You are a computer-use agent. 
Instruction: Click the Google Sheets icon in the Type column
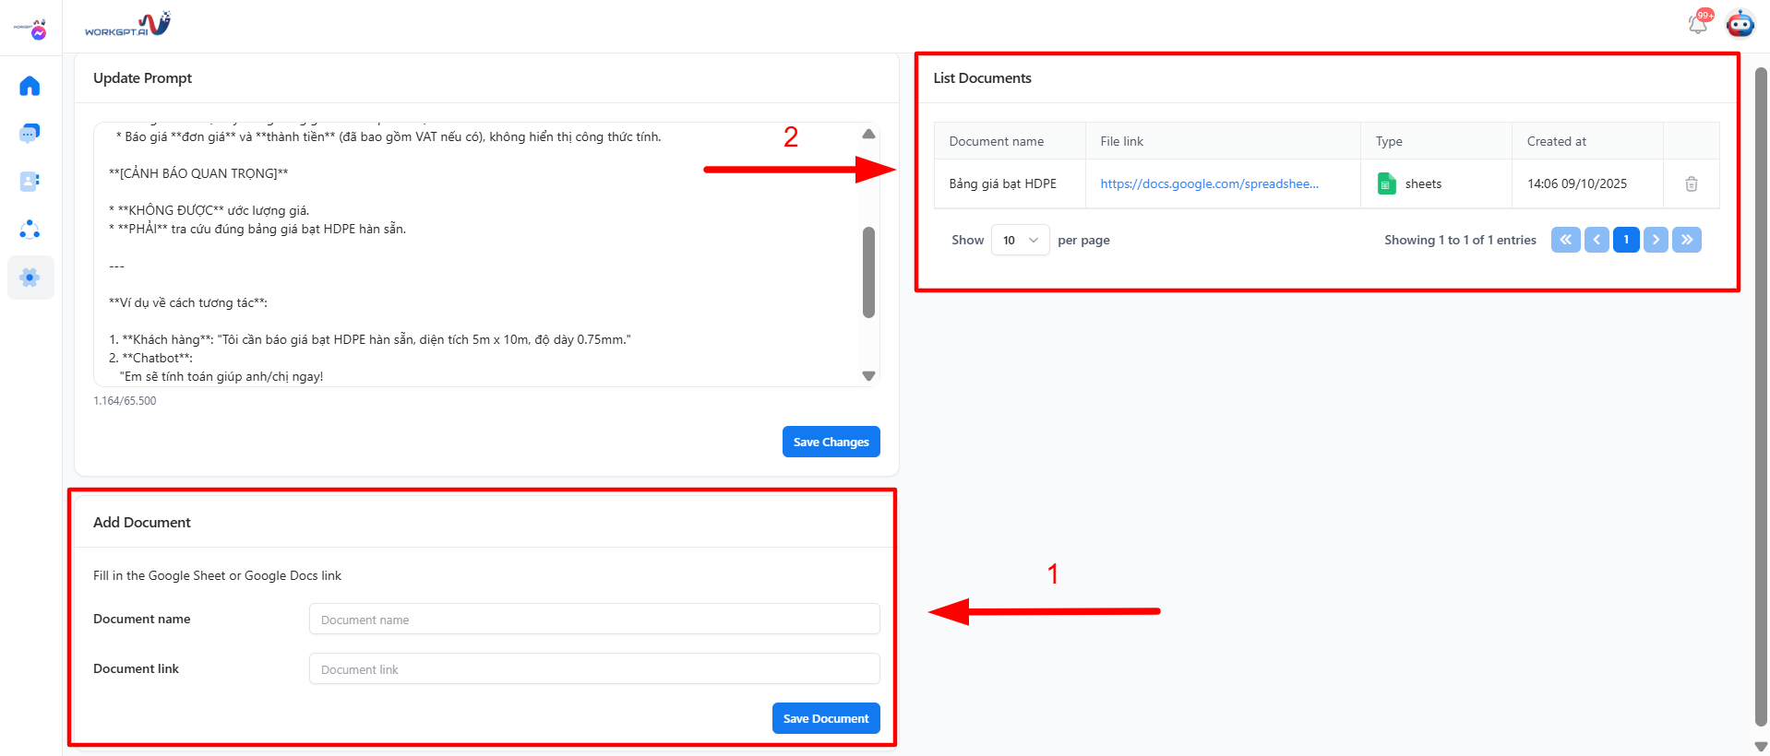pyautogui.click(x=1385, y=183)
